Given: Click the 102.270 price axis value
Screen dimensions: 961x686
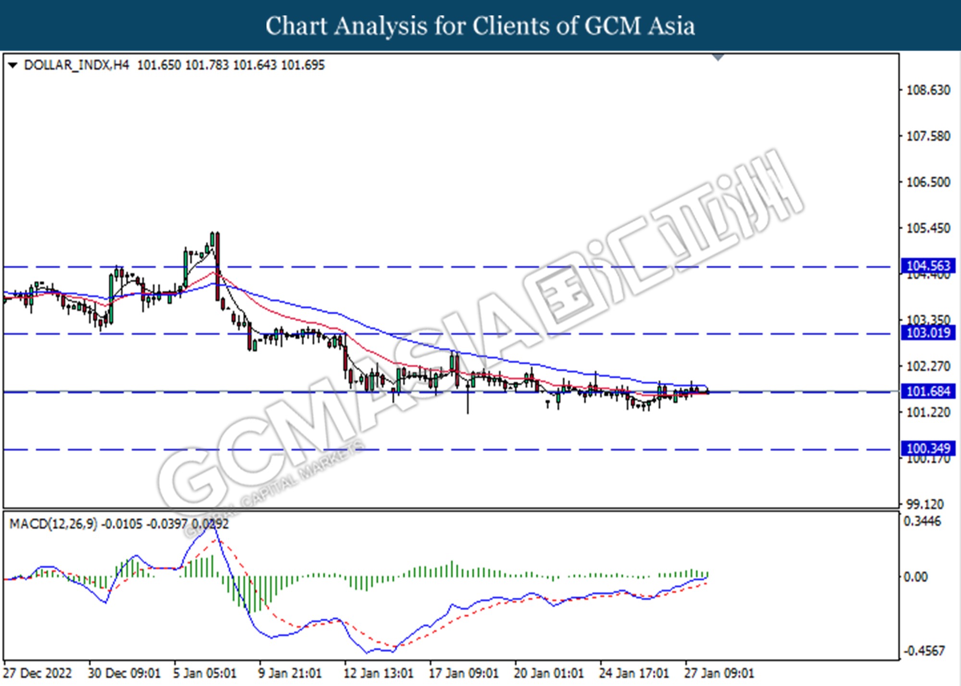Looking at the screenshot, I should coord(928,367).
